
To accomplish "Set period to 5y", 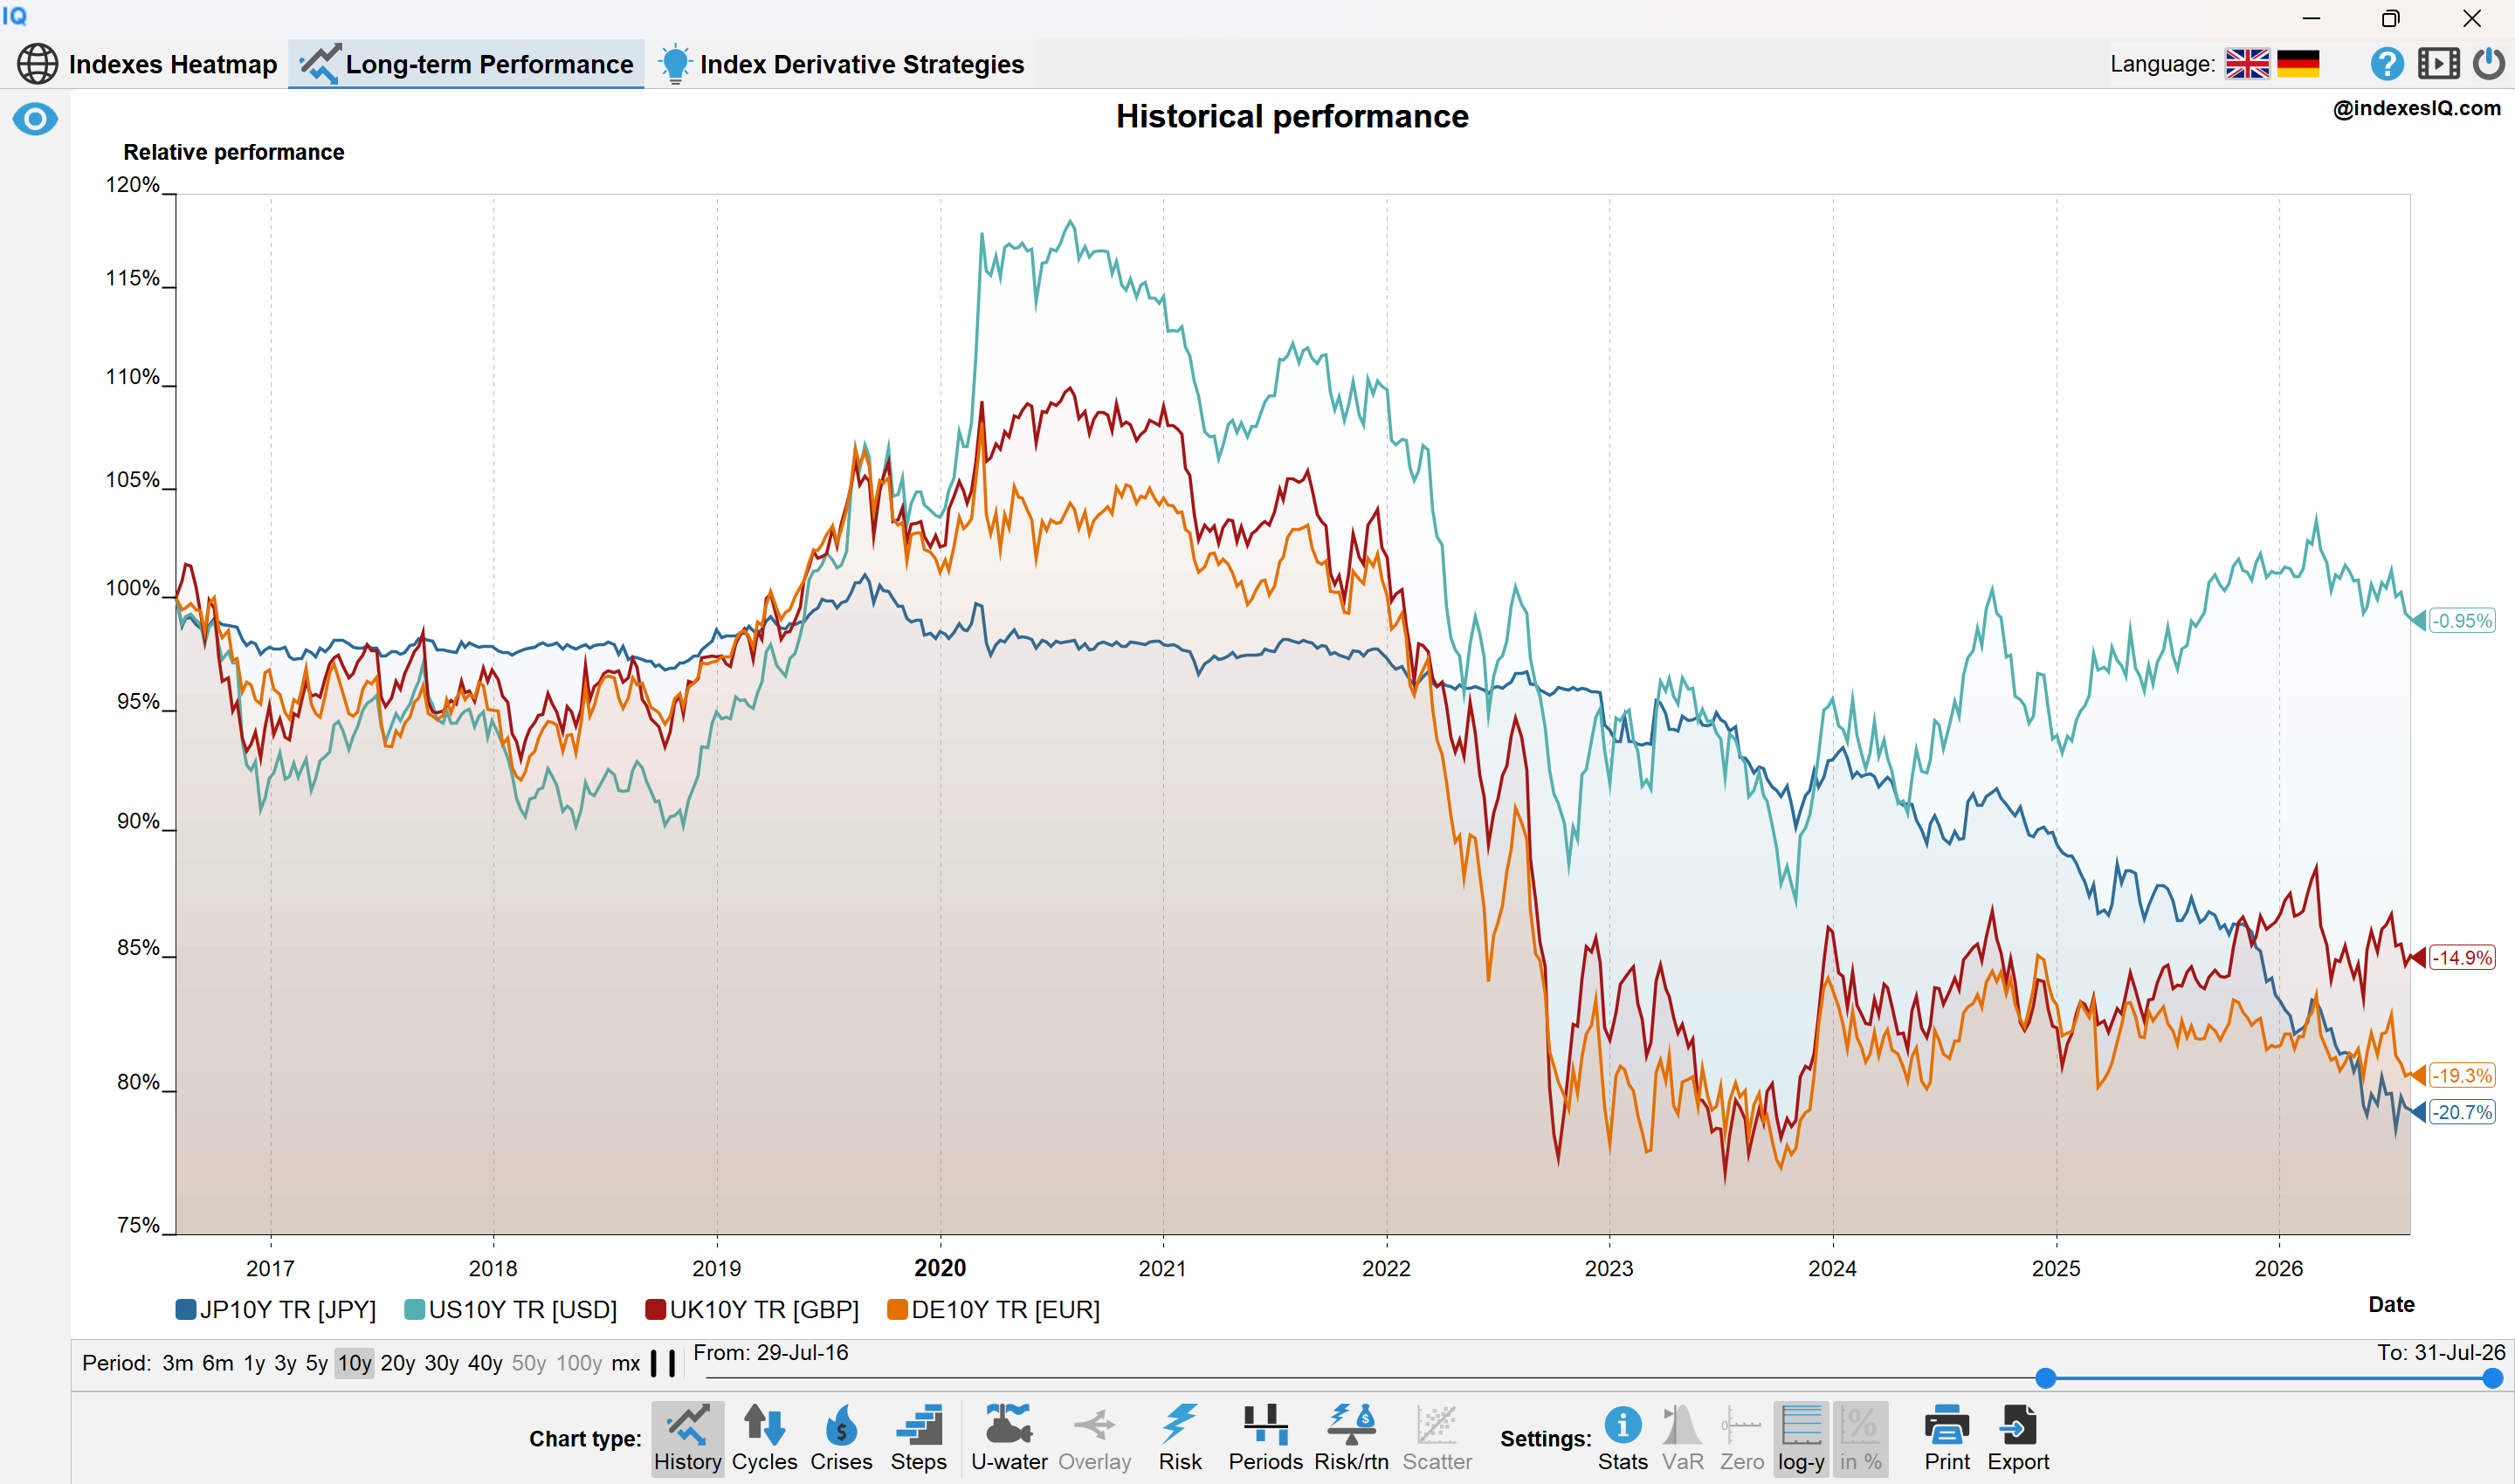I will (x=316, y=1363).
